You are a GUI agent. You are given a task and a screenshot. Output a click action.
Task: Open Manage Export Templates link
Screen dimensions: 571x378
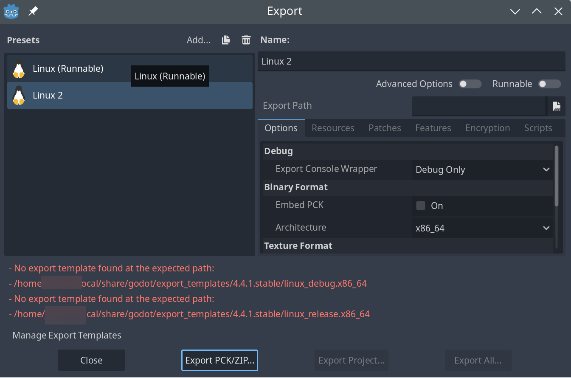pyautogui.click(x=67, y=335)
